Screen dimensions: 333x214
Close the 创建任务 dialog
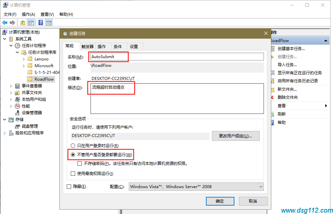point(266,33)
